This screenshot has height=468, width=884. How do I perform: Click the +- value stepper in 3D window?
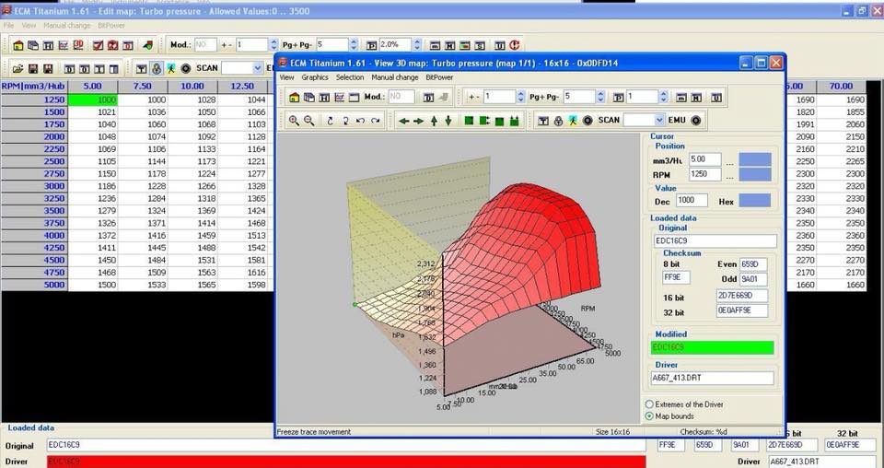[521, 97]
